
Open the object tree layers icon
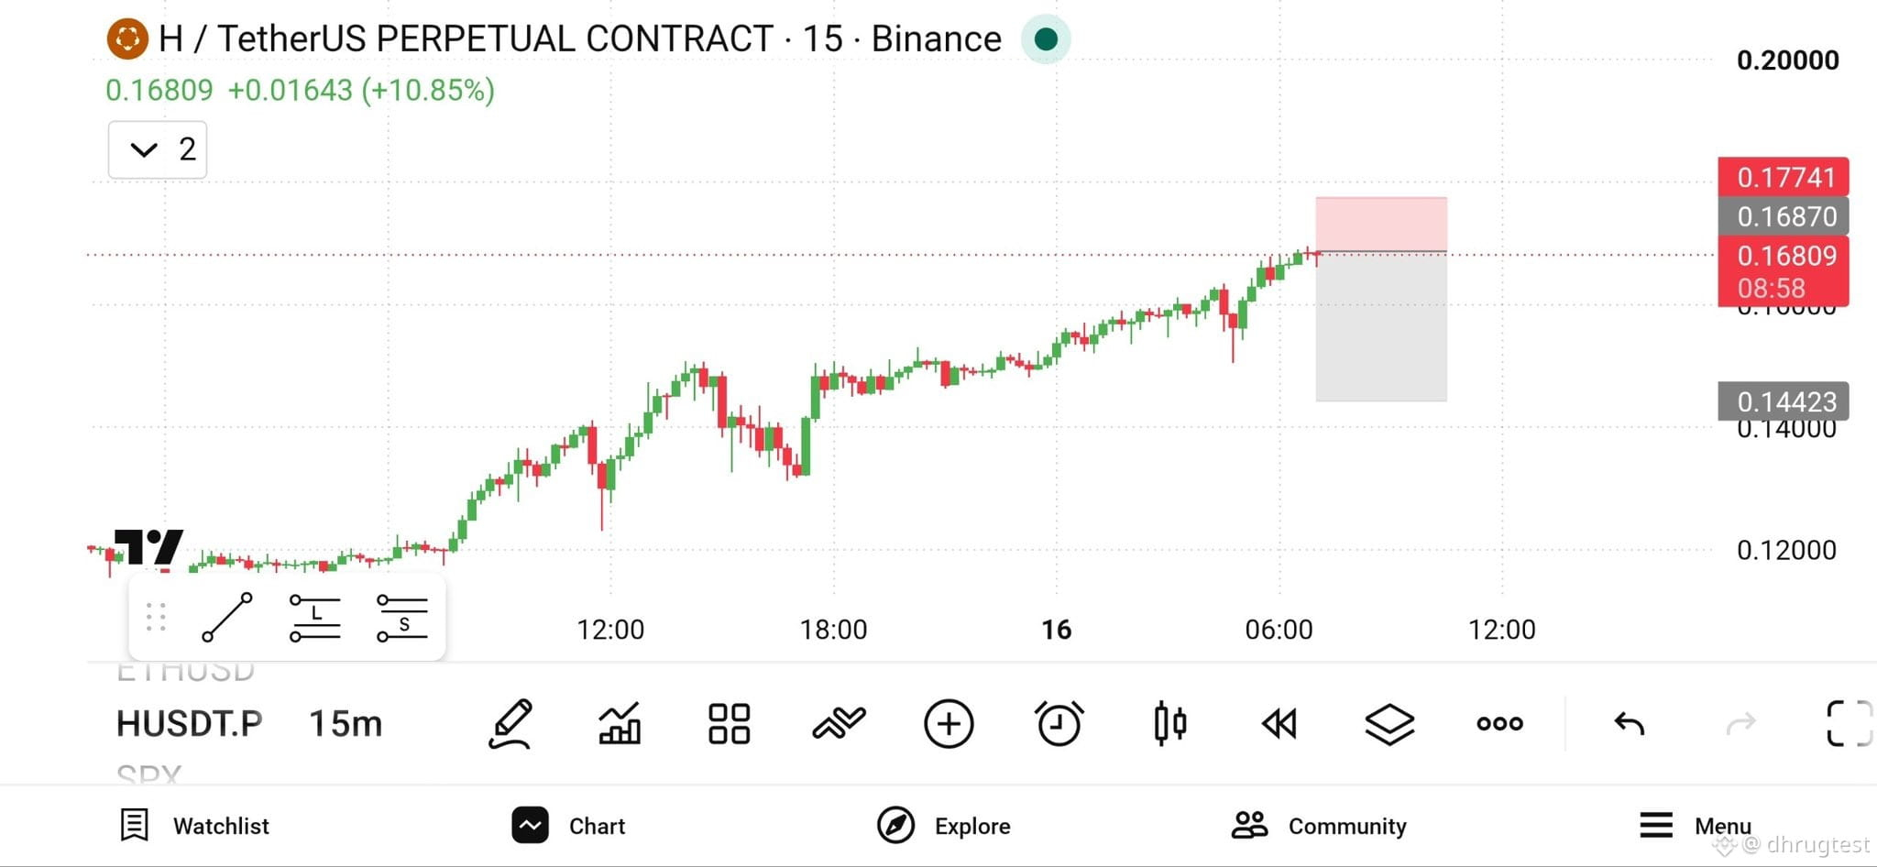tap(1389, 724)
